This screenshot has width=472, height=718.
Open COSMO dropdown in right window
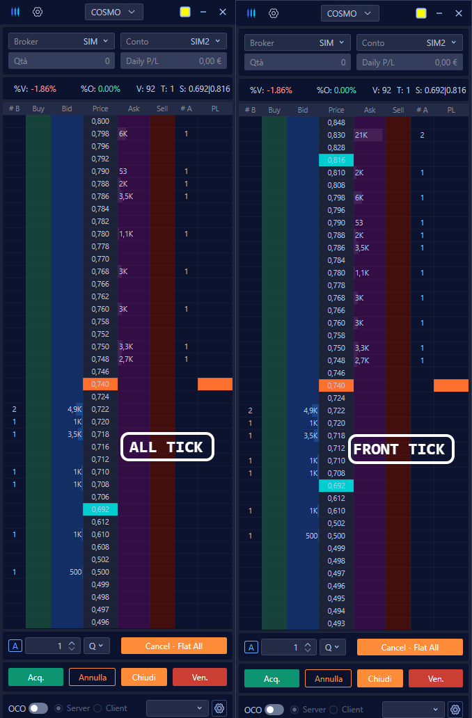pyautogui.click(x=350, y=13)
